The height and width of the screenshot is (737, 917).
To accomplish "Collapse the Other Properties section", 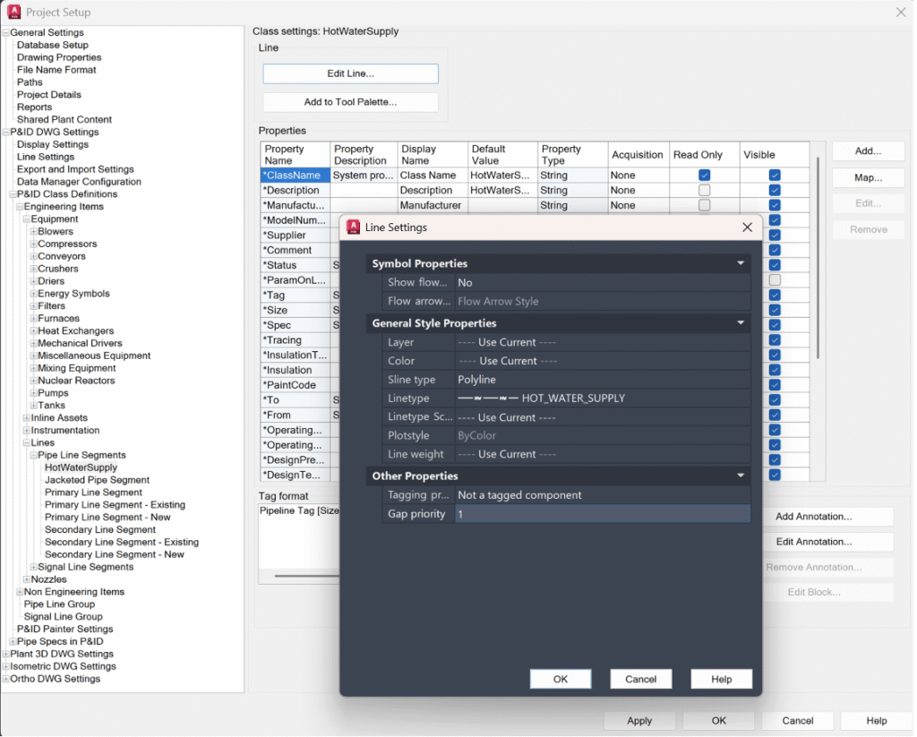I will [741, 476].
